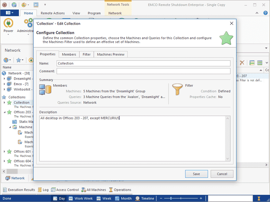Open the View ribbon tab
Image resolution: width=270 pixels, height=202 pixels.
pyautogui.click(x=76, y=13)
